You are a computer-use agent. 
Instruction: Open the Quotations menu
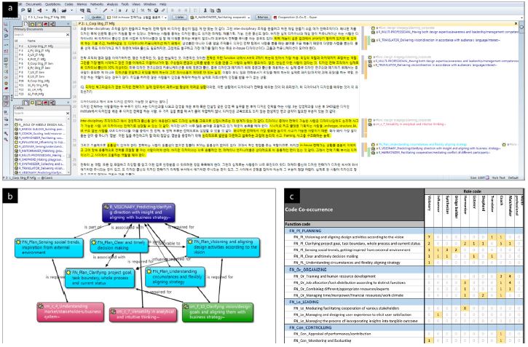tap(52, 4)
